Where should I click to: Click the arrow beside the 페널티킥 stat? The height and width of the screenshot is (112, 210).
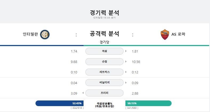(x=126, y=83)
